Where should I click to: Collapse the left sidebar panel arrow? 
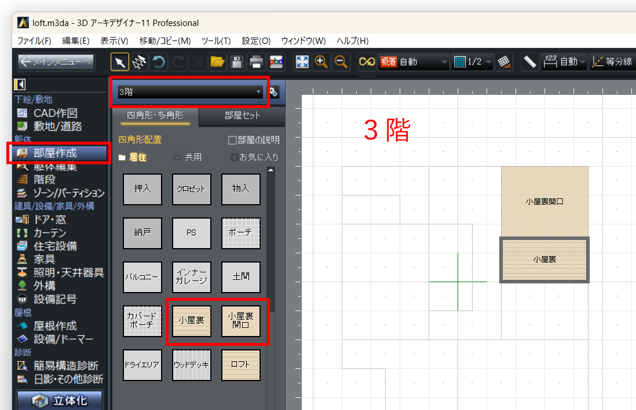click(20, 84)
